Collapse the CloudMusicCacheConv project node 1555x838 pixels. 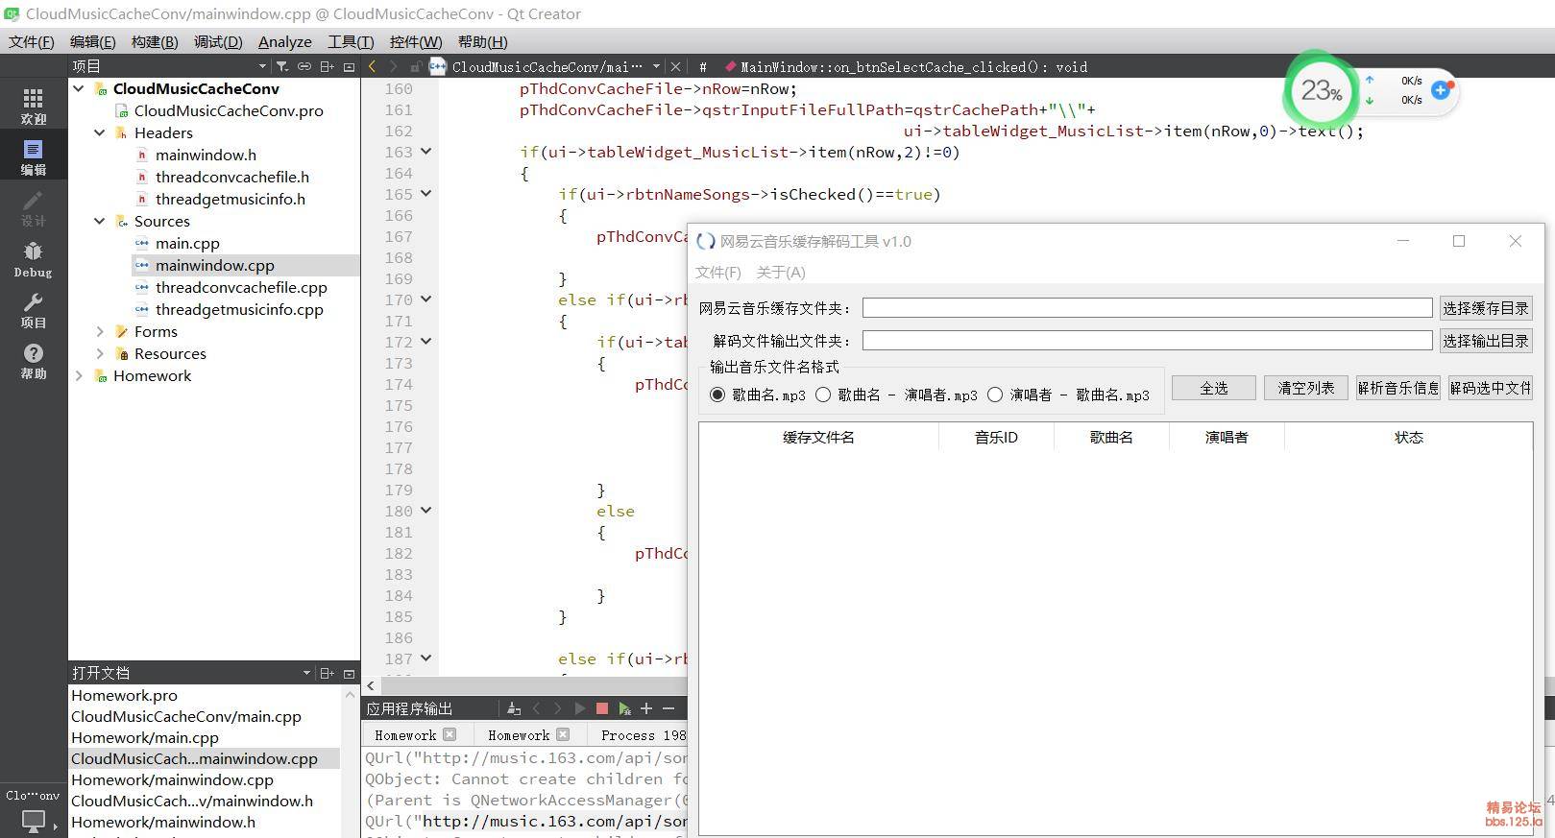[x=79, y=88]
